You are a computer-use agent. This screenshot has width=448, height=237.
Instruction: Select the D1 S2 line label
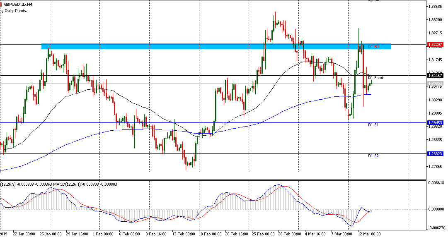373,156
